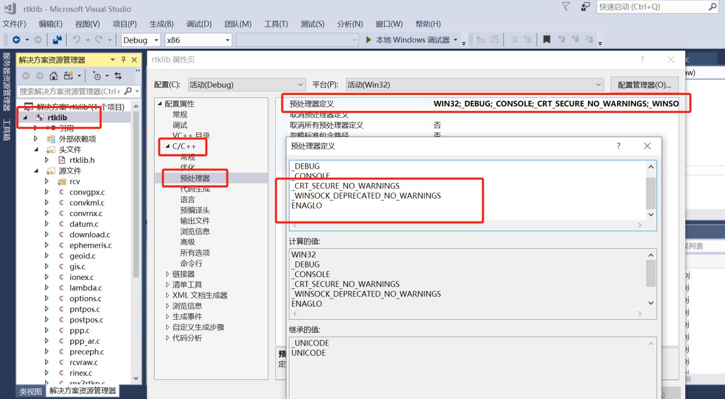Select the 预处理器 property page
The height and width of the screenshot is (399, 725).
[x=195, y=178]
